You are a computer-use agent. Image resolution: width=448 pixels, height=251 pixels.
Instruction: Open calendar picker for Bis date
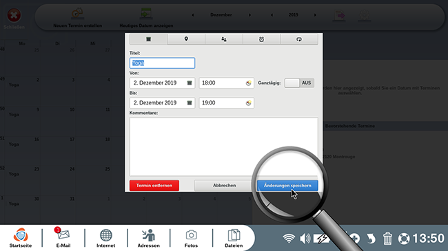(x=190, y=103)
